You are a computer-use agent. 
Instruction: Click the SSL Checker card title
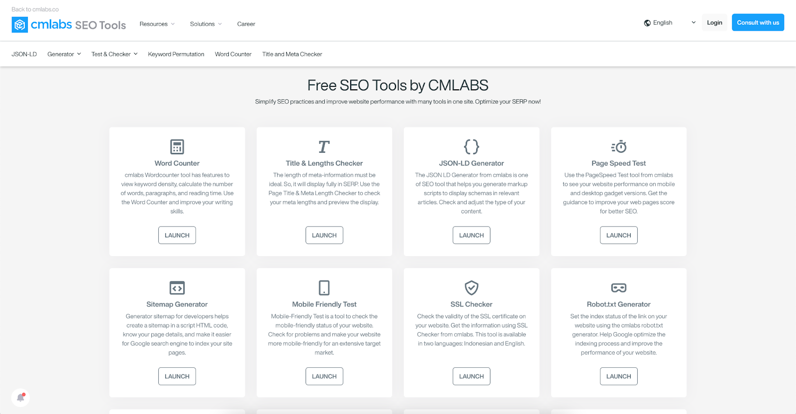(x=472, y=304)
